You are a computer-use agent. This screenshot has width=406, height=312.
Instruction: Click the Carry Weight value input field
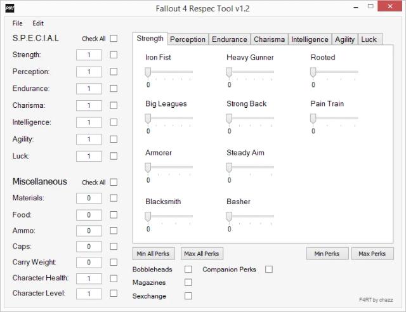coord(89,263)
